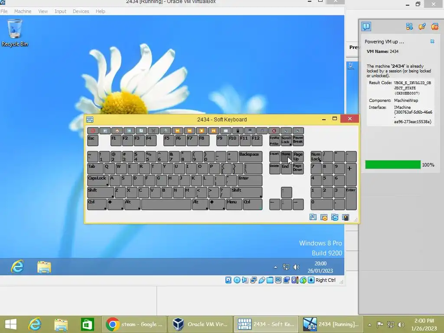Viewport: 444px width, 333px height.
Task: Click the reset keyboard icon in Soft Keyboard
Action: [x=334, y=217]
